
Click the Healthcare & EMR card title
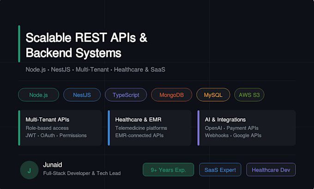click(138, 120)
